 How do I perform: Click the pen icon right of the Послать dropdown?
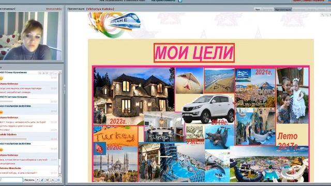click(42, 180)
